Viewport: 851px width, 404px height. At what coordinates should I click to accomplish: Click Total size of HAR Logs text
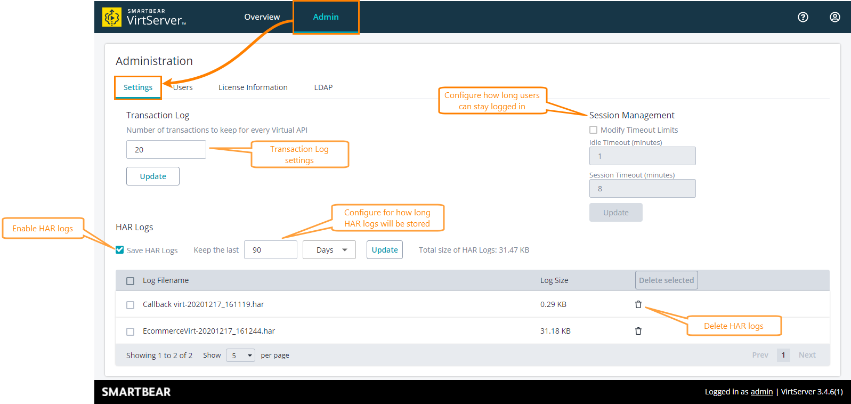click(474, 250)
